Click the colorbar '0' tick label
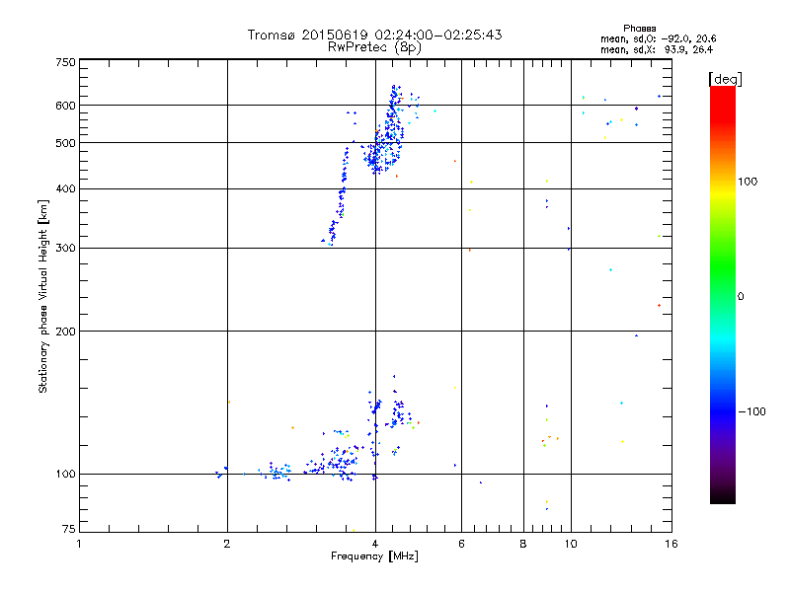The width and height of the screenshot is (790, 592). (741, 296)
